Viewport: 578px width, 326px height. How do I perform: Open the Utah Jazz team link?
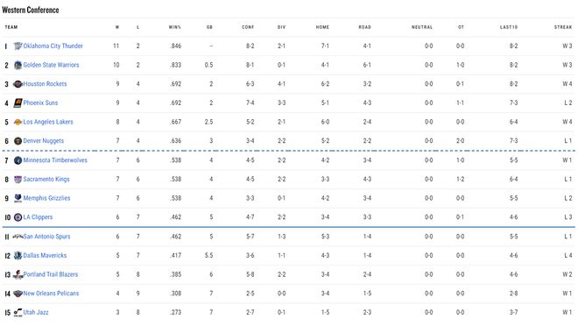(36, 313)
